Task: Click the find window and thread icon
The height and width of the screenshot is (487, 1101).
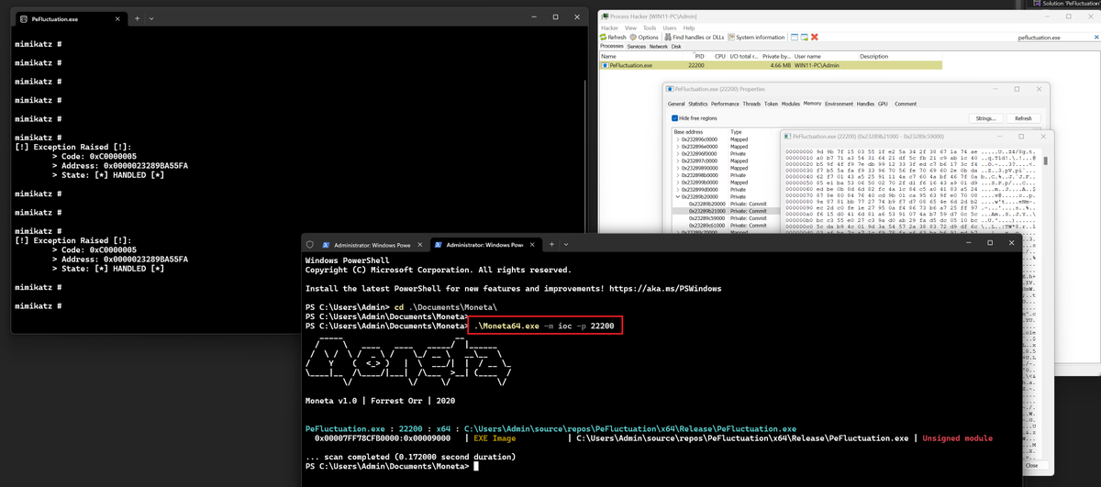Action: [x=804, y=37]
